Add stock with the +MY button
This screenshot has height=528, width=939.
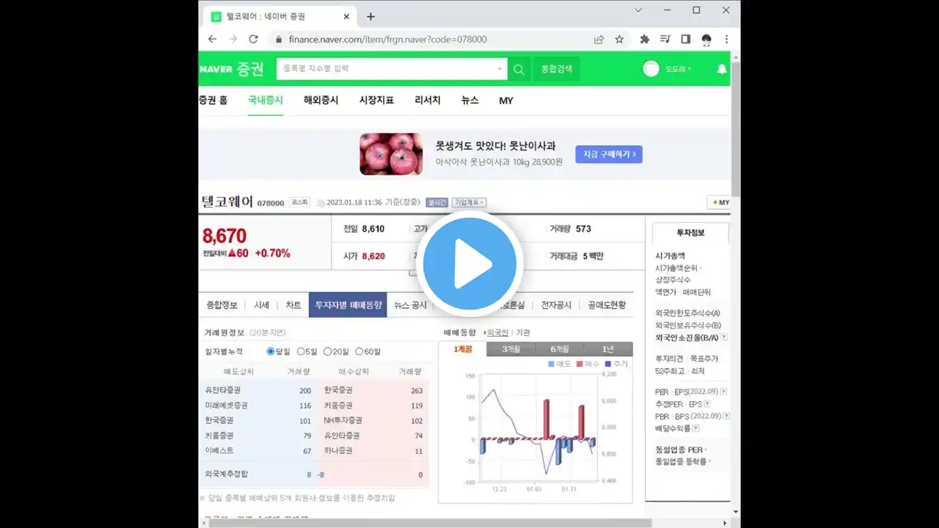(720, 202)
